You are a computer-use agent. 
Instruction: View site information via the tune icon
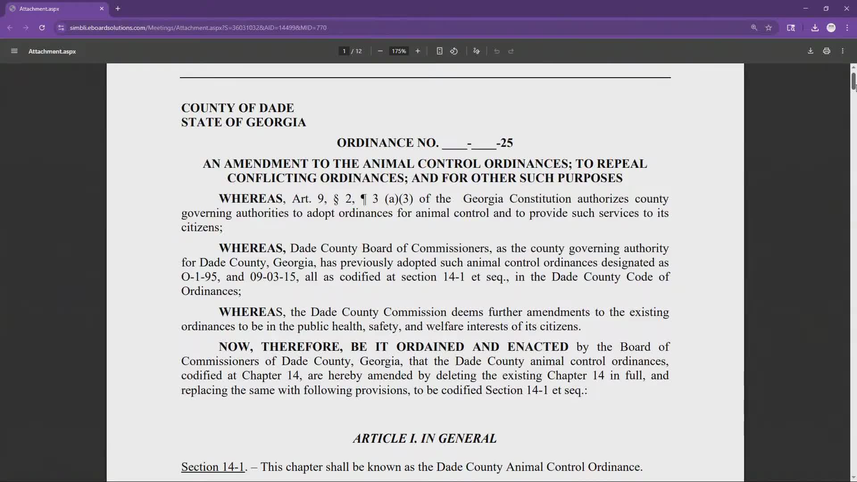point(60,28)
